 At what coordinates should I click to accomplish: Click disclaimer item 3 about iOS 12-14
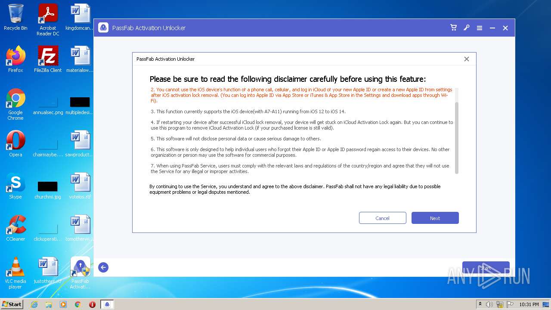[248, 112]
